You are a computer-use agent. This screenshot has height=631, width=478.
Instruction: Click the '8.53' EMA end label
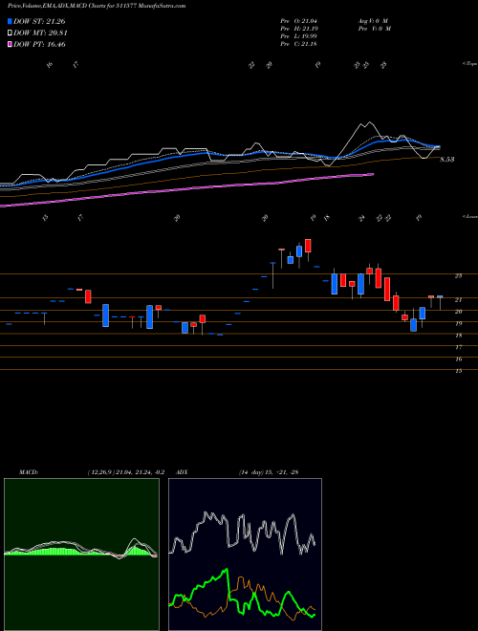(446, 160)
